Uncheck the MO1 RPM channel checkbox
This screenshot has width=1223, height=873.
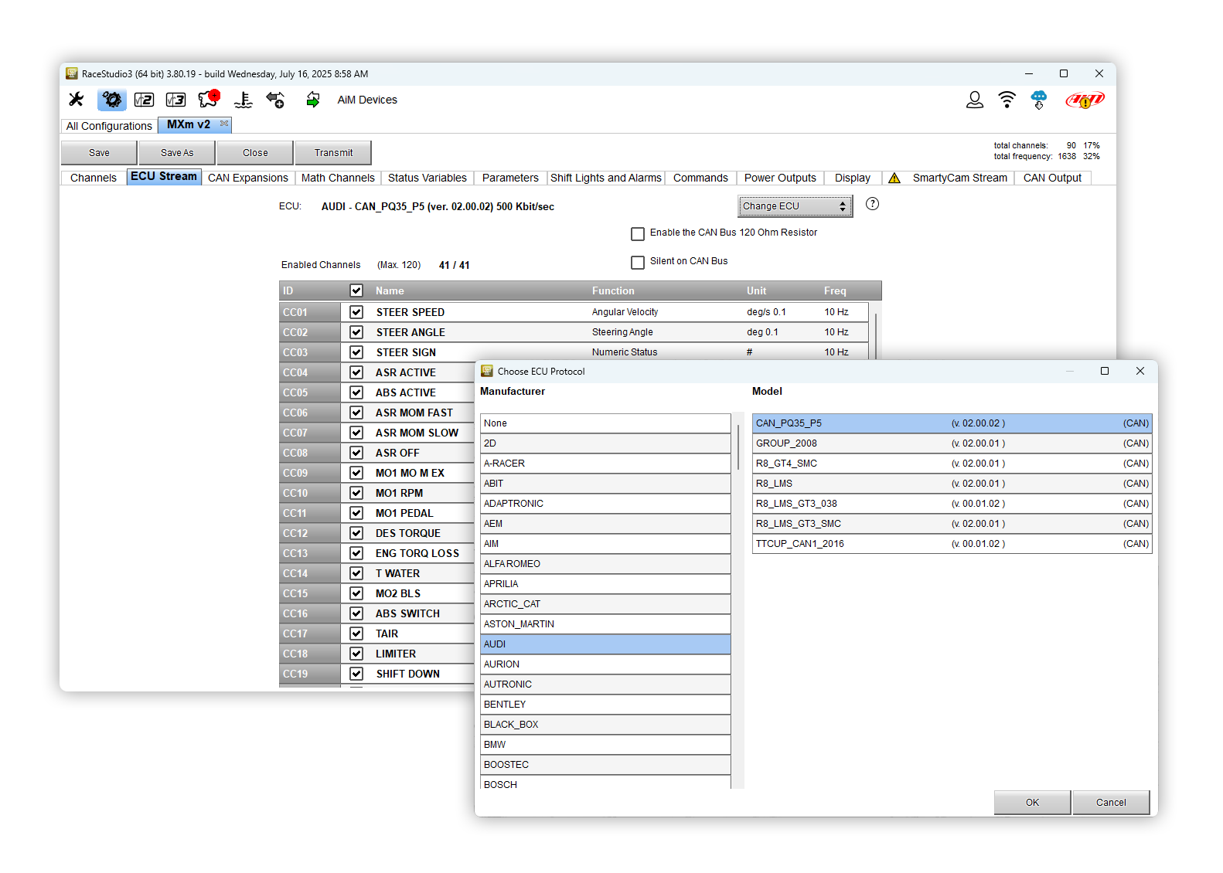[356, 493]
